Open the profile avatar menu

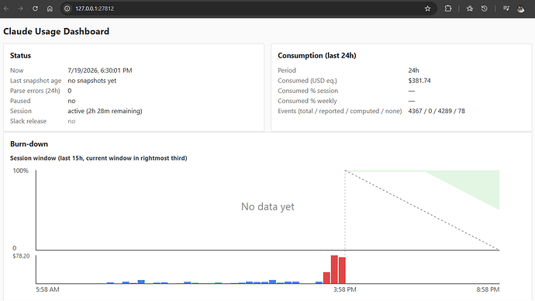tap(521, 9)
